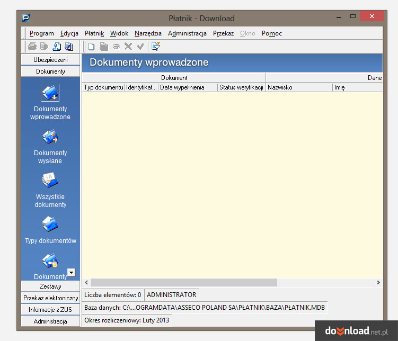Click the toolbar icon with checkmarked documents
This screenshot has width=398, height=341.
click(69, 47)
